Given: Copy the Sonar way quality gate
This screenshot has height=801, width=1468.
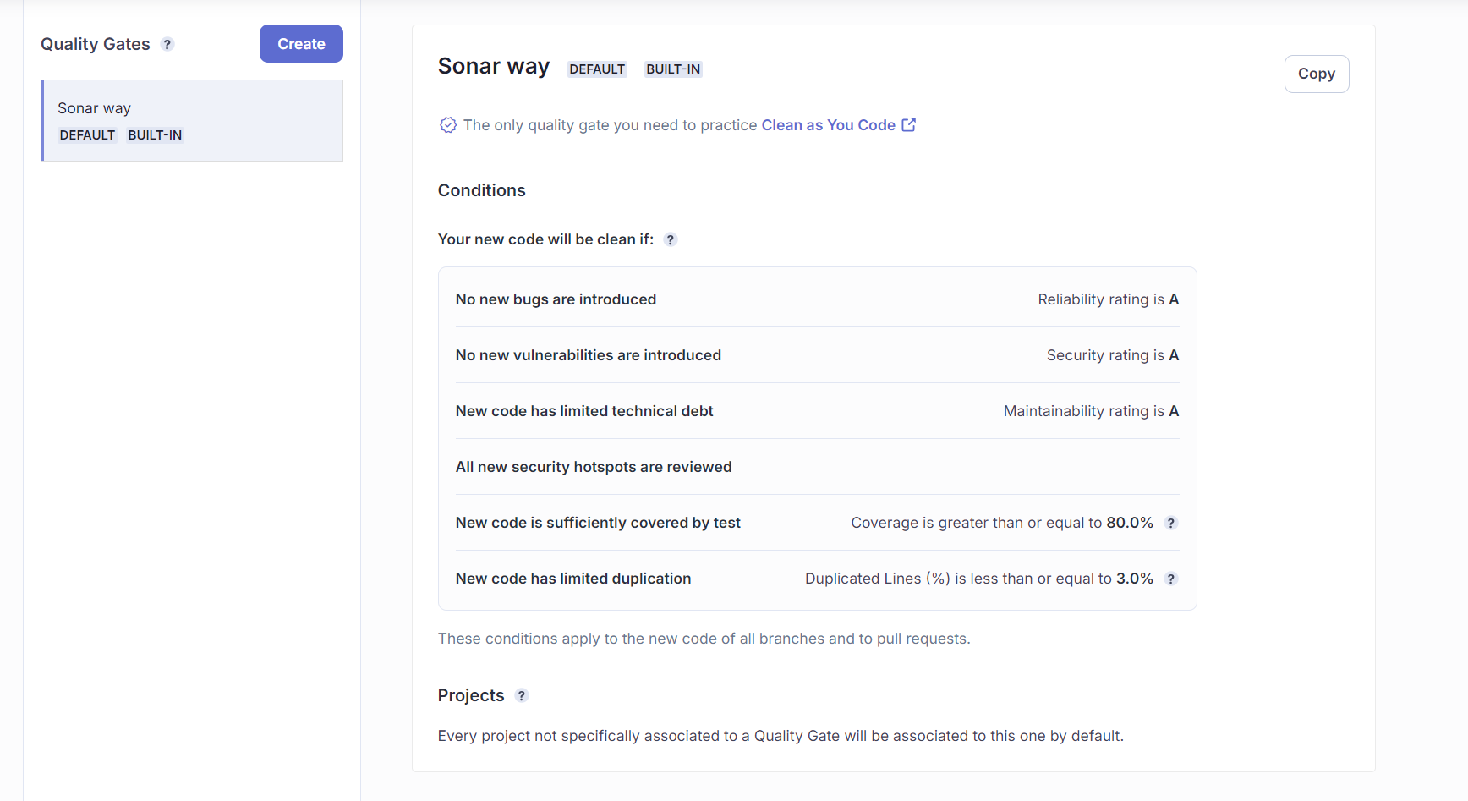Looking at the screenshot, I should click(1317, 74).
